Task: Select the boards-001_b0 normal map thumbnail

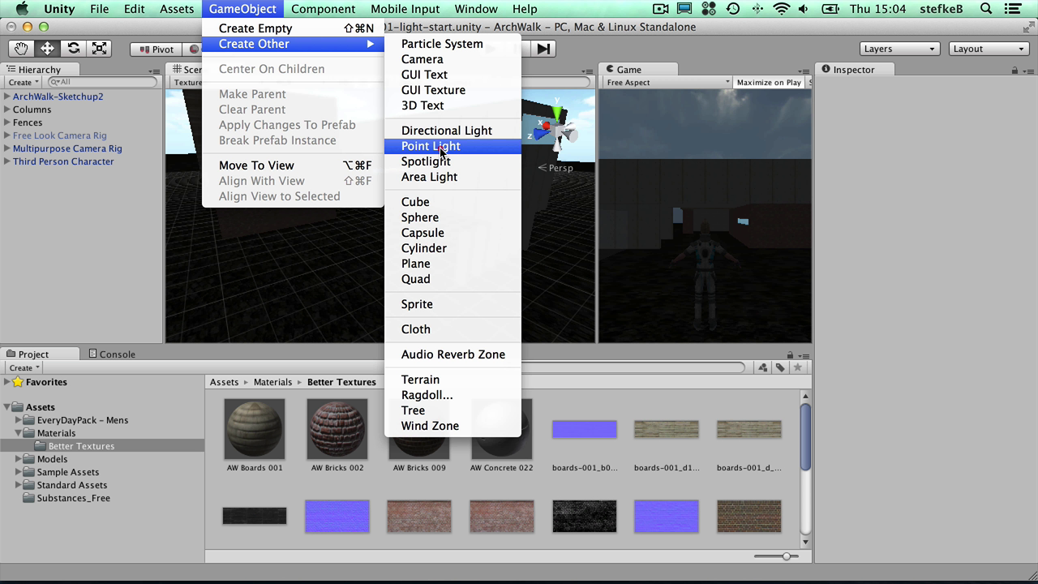Action: [585, 429]
